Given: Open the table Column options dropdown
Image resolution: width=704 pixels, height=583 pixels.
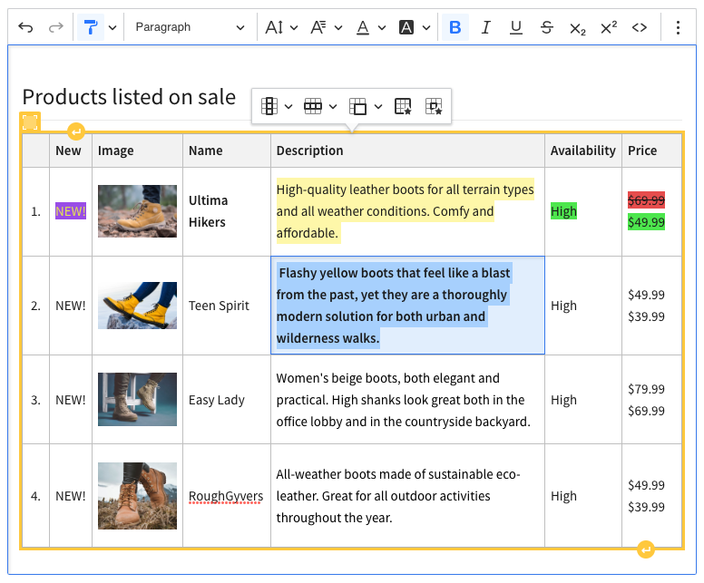Looking at the screenshot, I should [277, 106].
